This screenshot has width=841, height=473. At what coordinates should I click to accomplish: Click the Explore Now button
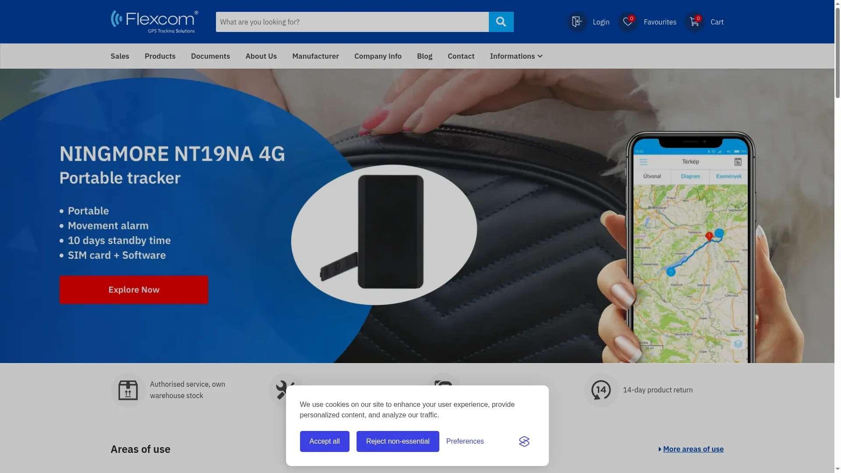click(134, 289)
